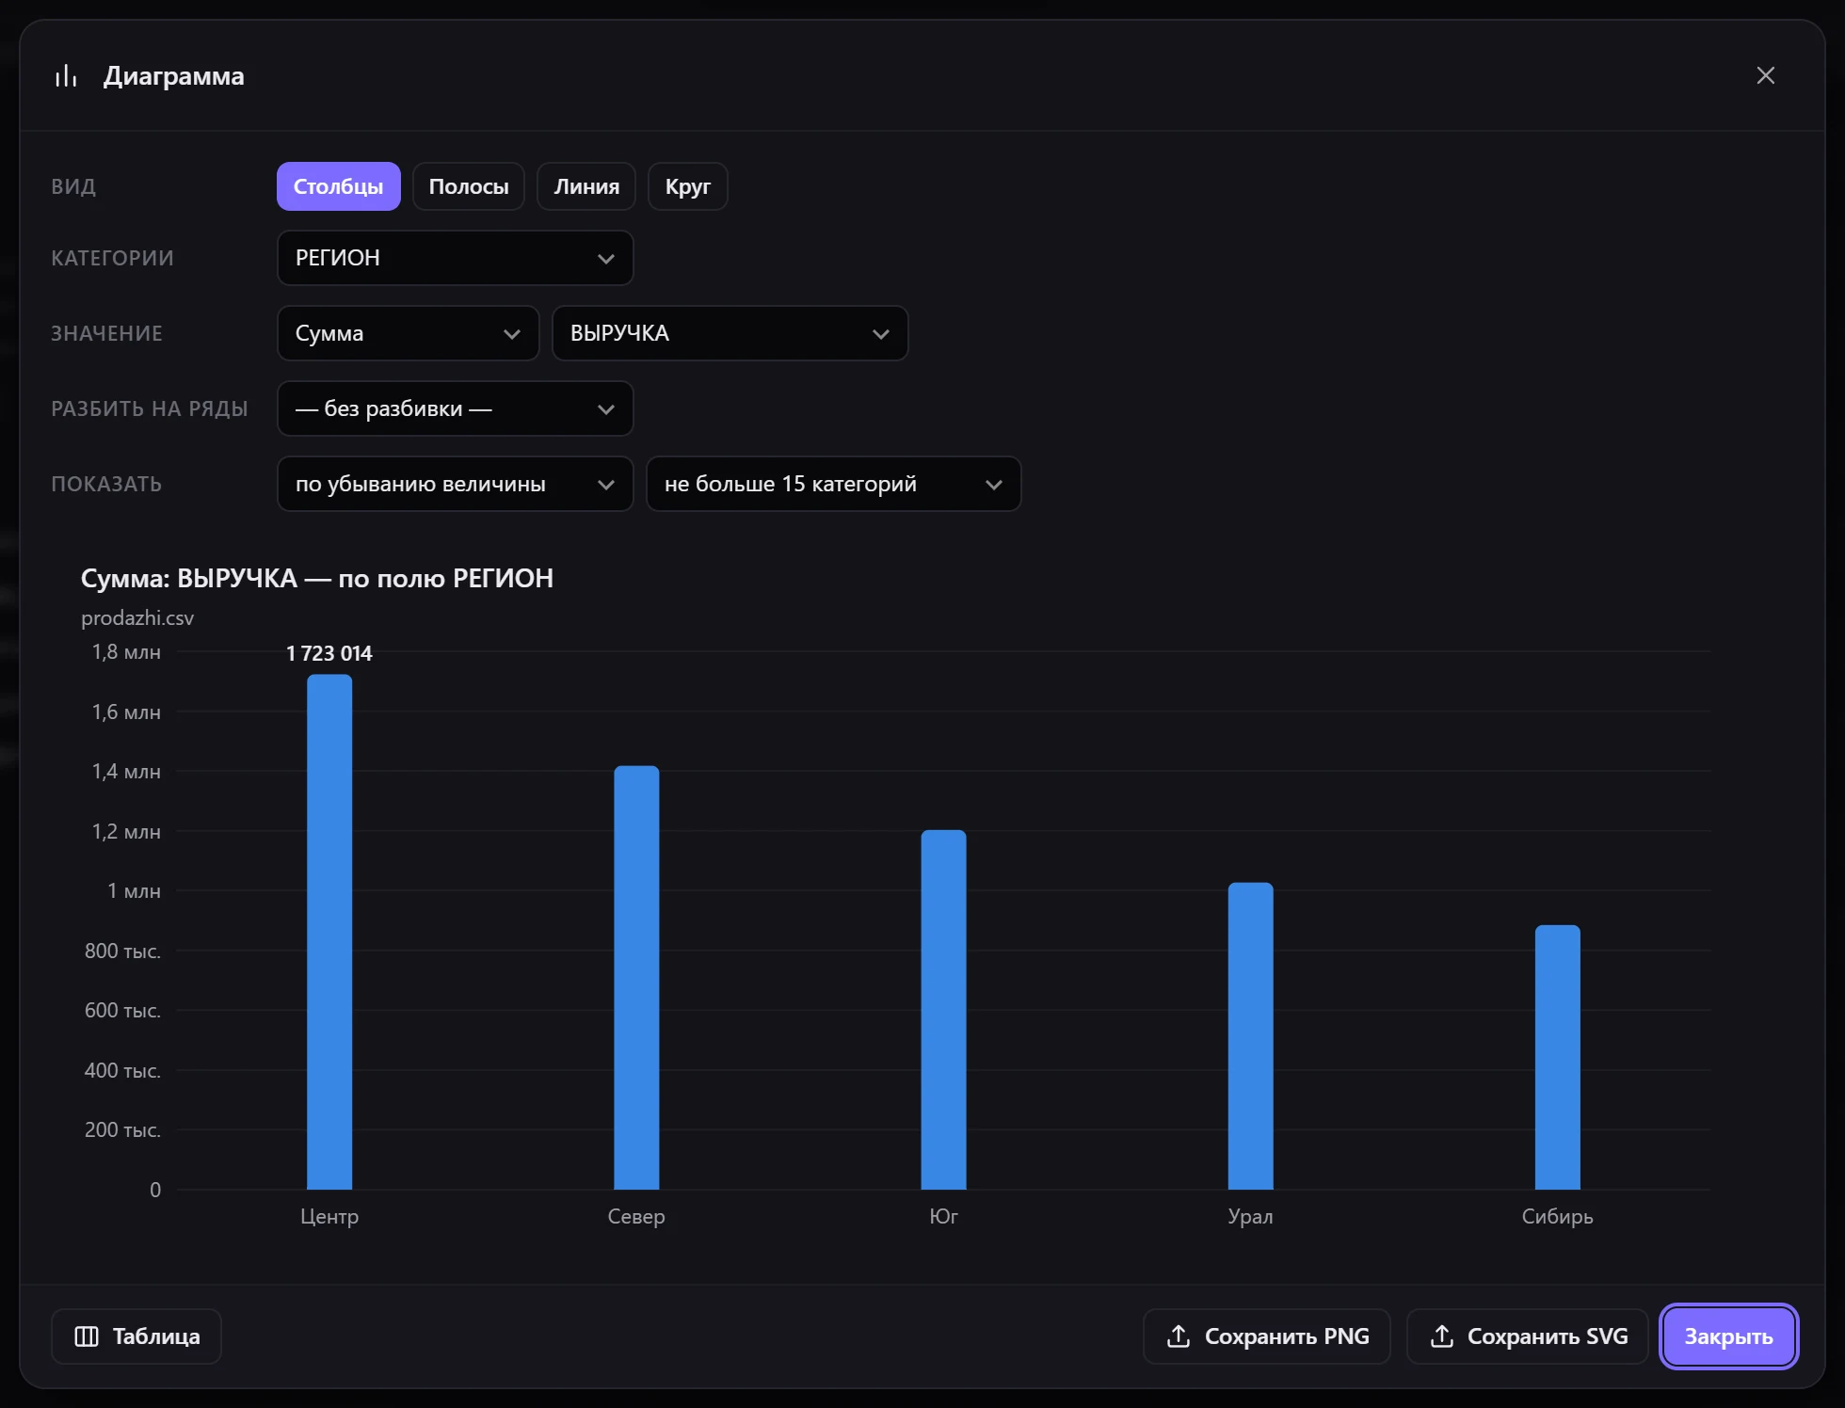Click the '1 млн' y-axis tick label
Screen dimensions: 1845x1408
[x=134, y=890]
